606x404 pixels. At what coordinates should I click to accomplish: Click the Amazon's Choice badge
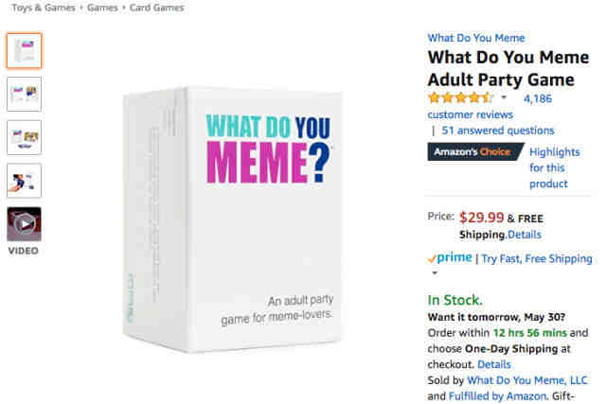pyautogui.click(x=475, y=151)
